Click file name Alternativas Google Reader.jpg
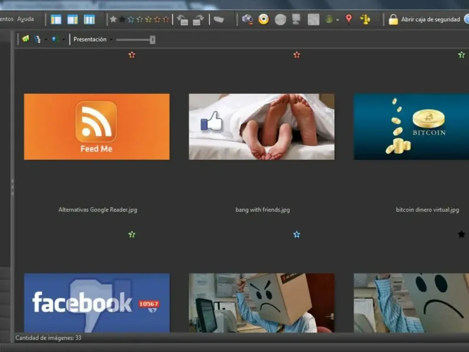This screenshot has width=469, height=352. [98, 210]
